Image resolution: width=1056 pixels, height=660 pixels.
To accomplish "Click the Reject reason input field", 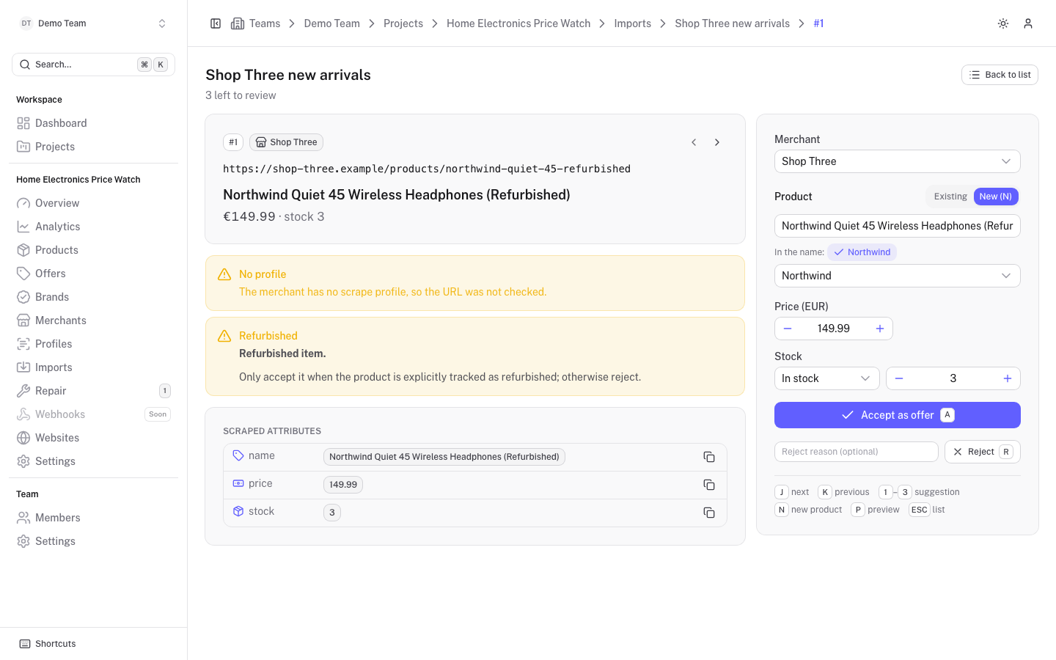I will click(x=857, y=452).
